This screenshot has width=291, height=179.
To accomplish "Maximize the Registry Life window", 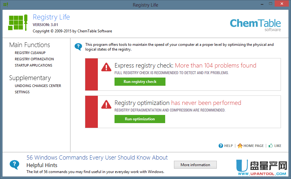I will tap(271, 4).
